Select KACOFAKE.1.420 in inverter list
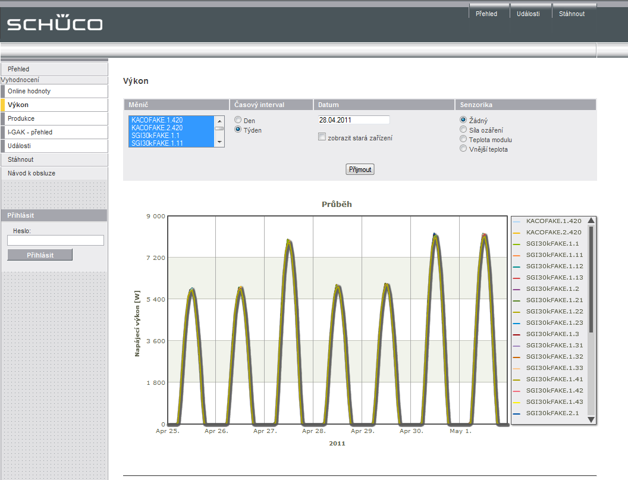628x480 pixels. point(171,120)
